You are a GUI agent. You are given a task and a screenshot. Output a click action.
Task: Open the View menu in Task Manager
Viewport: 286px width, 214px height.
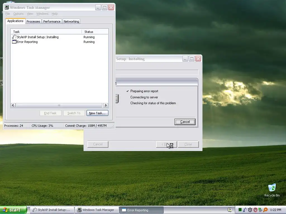[30, 14]
